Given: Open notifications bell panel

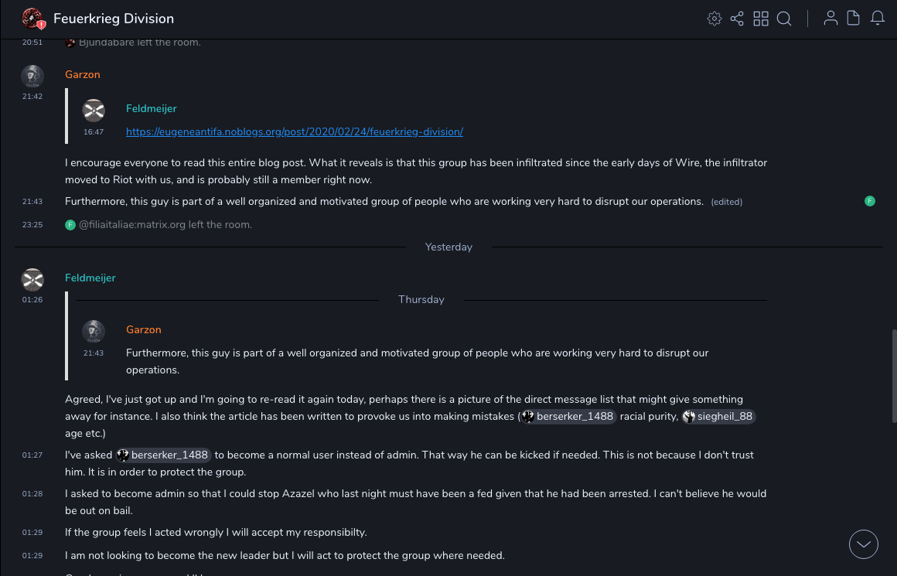Looking at the screenshot, I should [878, 19].
